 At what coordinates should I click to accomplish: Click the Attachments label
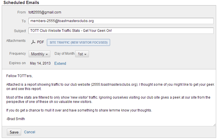[16, 41]
